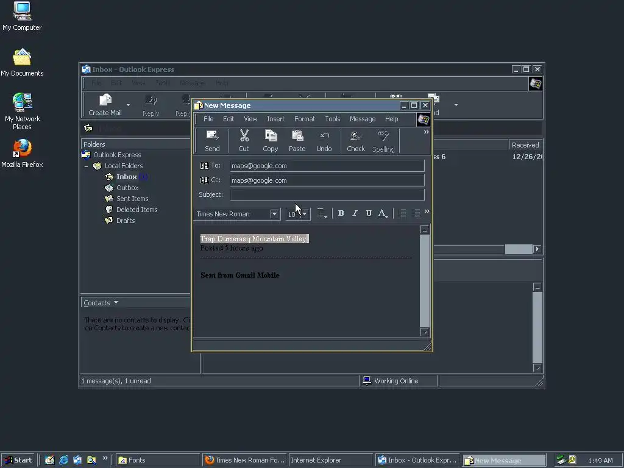The width and height of the screenshot is (624, 468).
Task: Open My Network Places desktop icon
Action: pyautogui.click(x=22, y=112)
